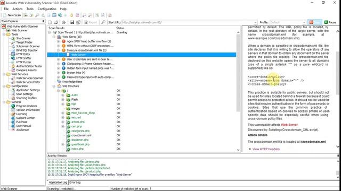
Task: Open the Tools menu
Action: (x=30, y=9)
